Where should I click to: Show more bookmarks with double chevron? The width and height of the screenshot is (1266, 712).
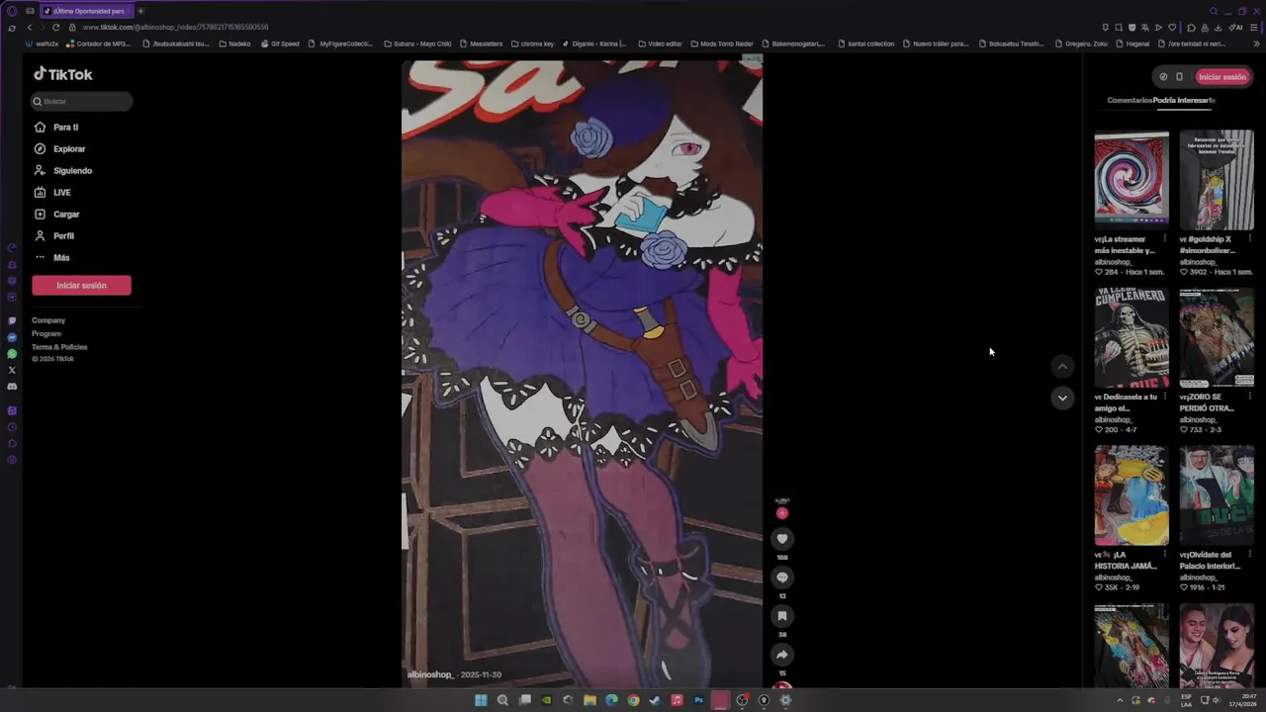click(1257, 44)
